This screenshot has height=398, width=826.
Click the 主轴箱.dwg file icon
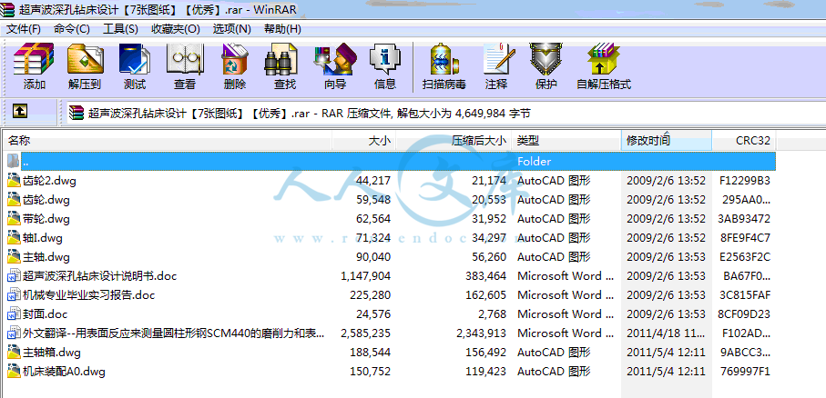(x=14, y=353)
